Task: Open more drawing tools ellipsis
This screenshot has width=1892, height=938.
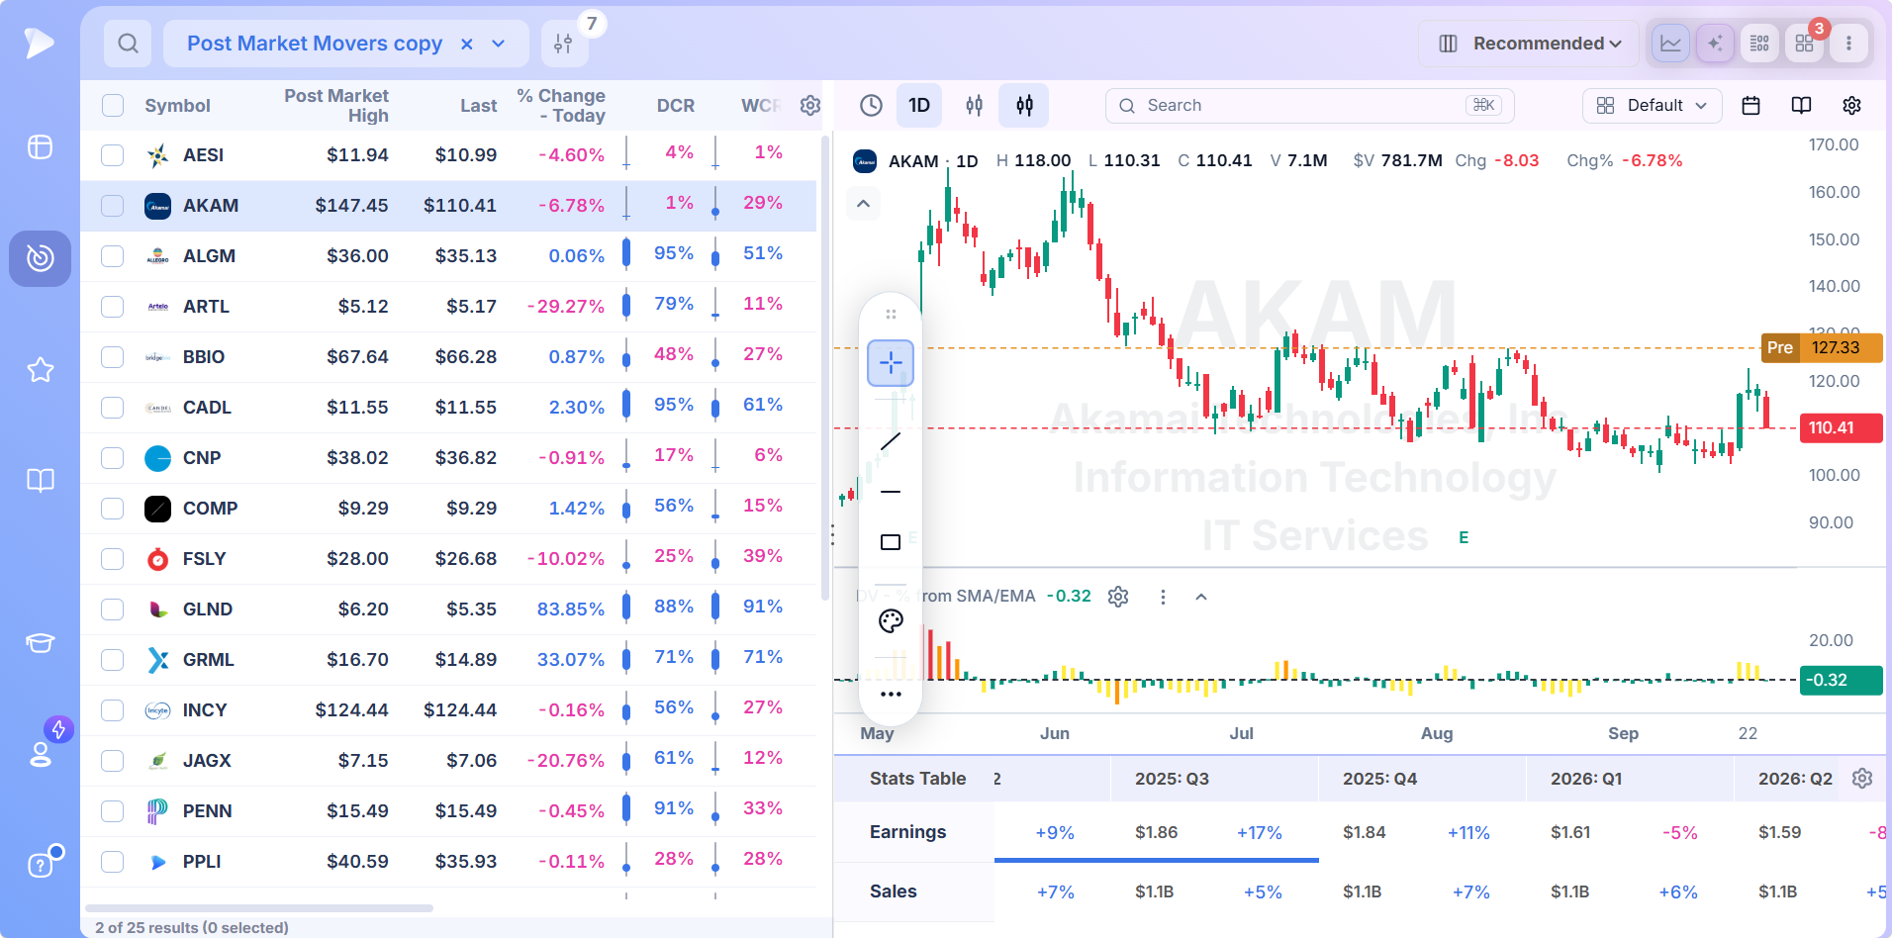Action: coord(891,694)
